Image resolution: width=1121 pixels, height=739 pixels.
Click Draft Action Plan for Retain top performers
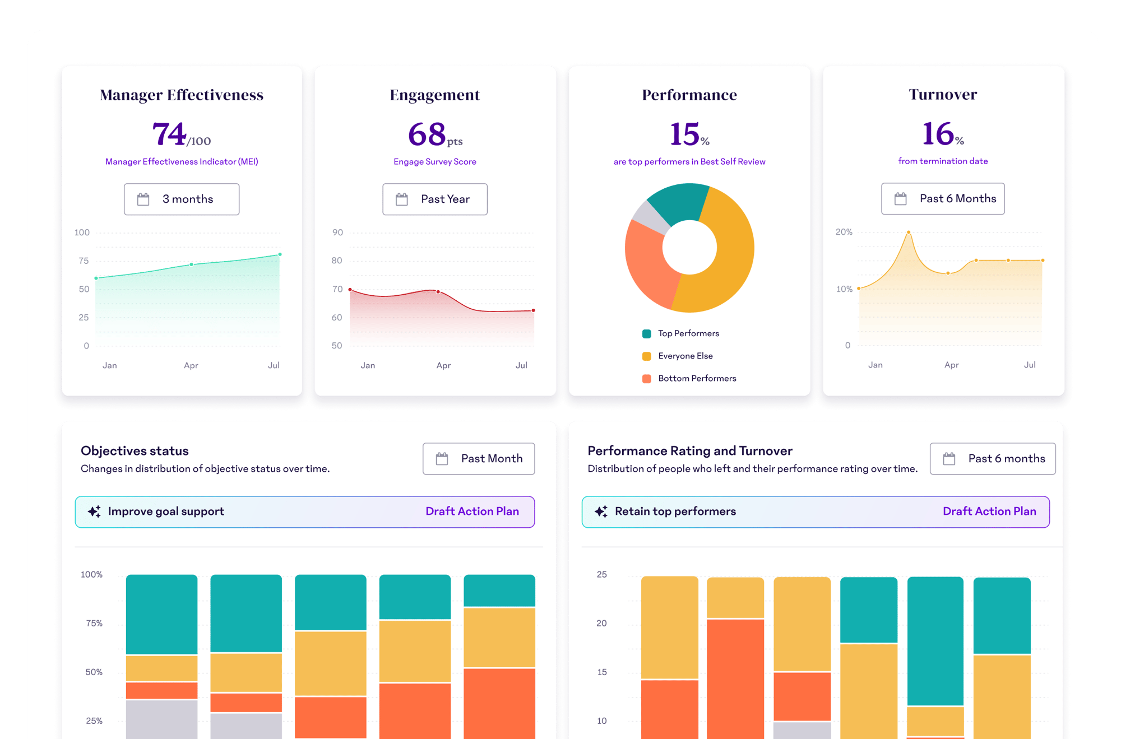[989, 511]
